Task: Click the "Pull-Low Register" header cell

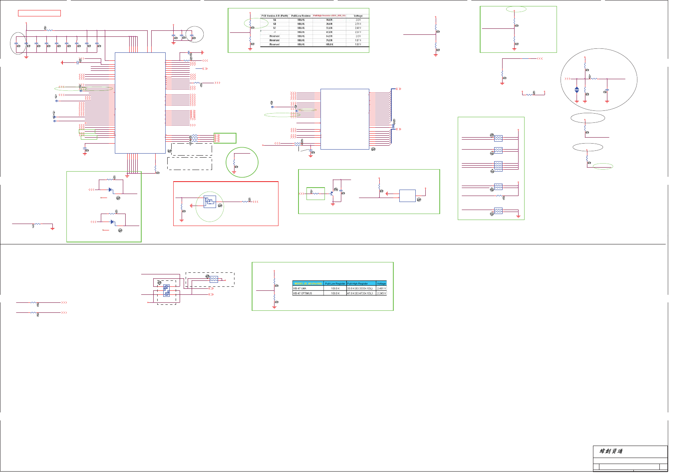Action: tap(335, 283)
